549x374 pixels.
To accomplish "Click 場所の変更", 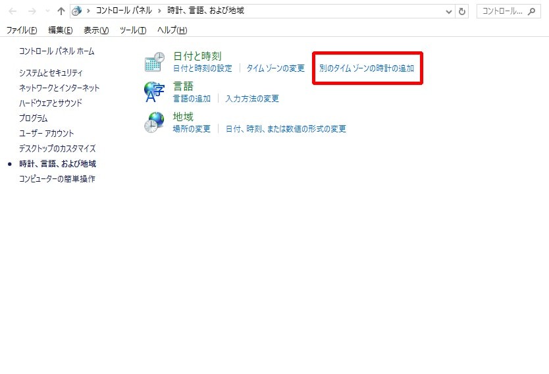I will tap(192, 129).
